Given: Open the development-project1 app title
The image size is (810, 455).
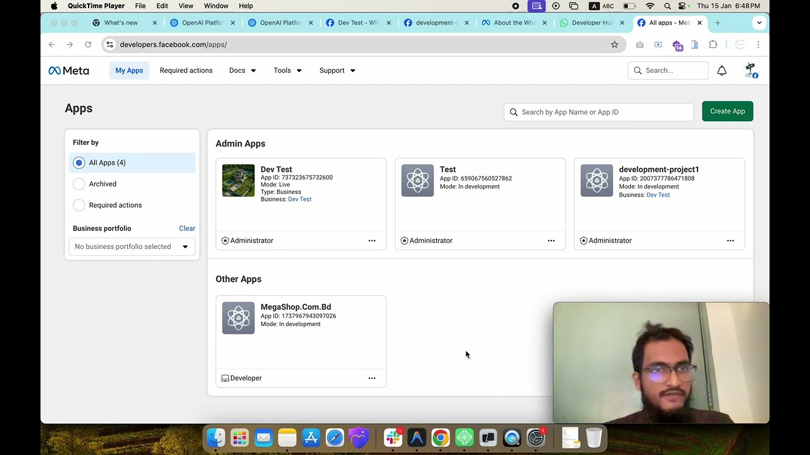Looking at the screenshot, I should click(x=659, y=169).
